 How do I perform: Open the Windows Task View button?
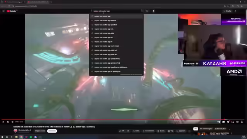pos(12,137)
